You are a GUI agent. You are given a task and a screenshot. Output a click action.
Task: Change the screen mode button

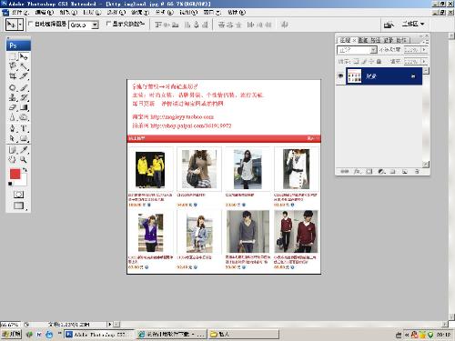19,206
